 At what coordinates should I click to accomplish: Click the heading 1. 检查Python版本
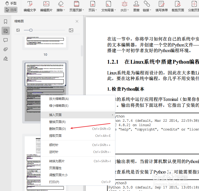(126, 89)
